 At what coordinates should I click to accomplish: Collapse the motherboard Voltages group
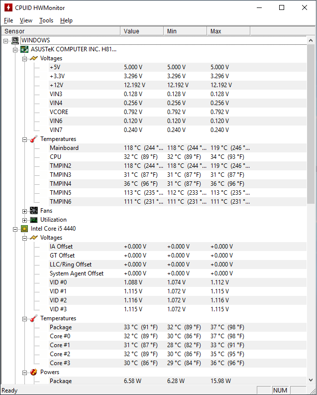[24, 59]
